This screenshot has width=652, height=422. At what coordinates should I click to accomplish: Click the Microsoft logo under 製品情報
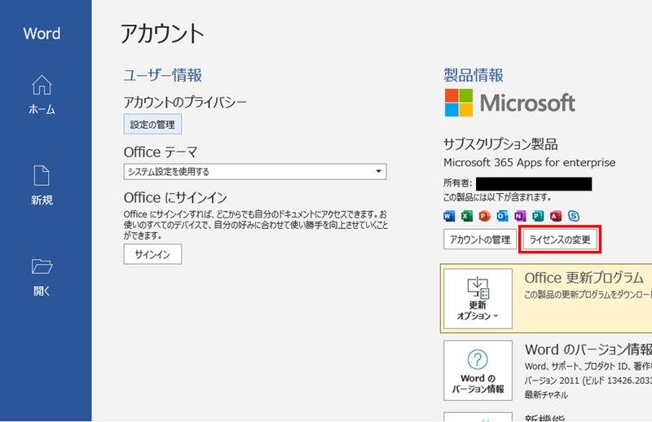(x=510, y=103)
